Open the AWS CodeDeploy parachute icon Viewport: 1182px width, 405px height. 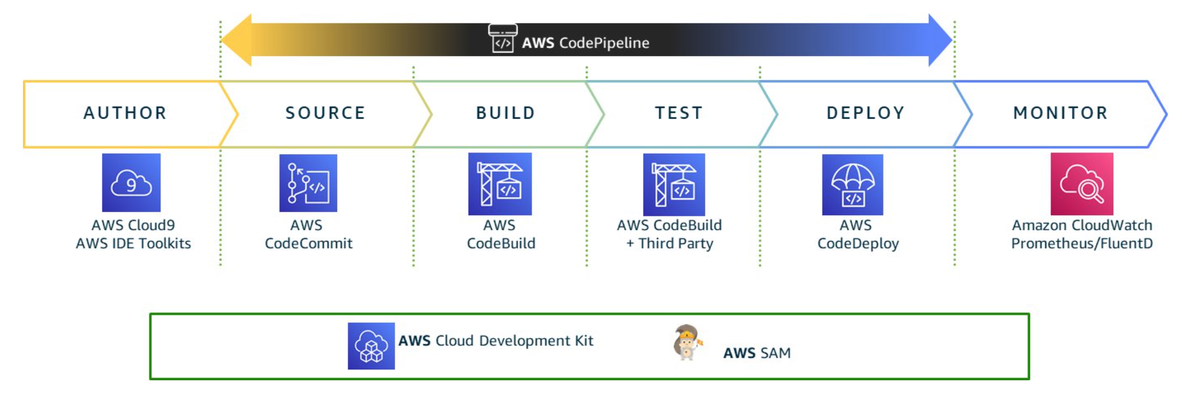click(x=853, y=184)
